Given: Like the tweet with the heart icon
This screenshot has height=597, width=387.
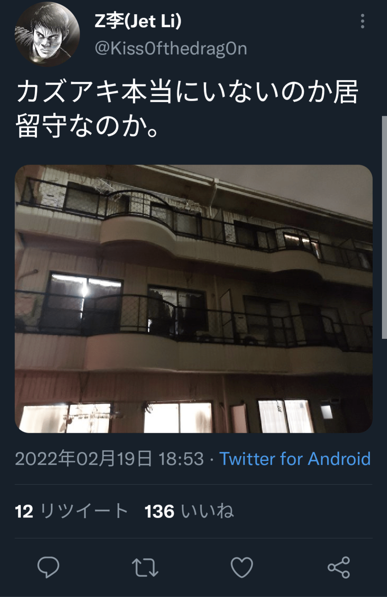Looking at the screenshot, I should point(242,567).
